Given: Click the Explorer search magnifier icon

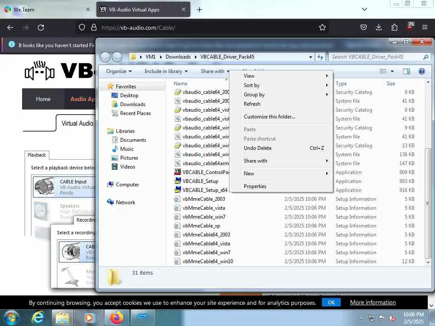Looking at the screenshot, I should 426,57.
